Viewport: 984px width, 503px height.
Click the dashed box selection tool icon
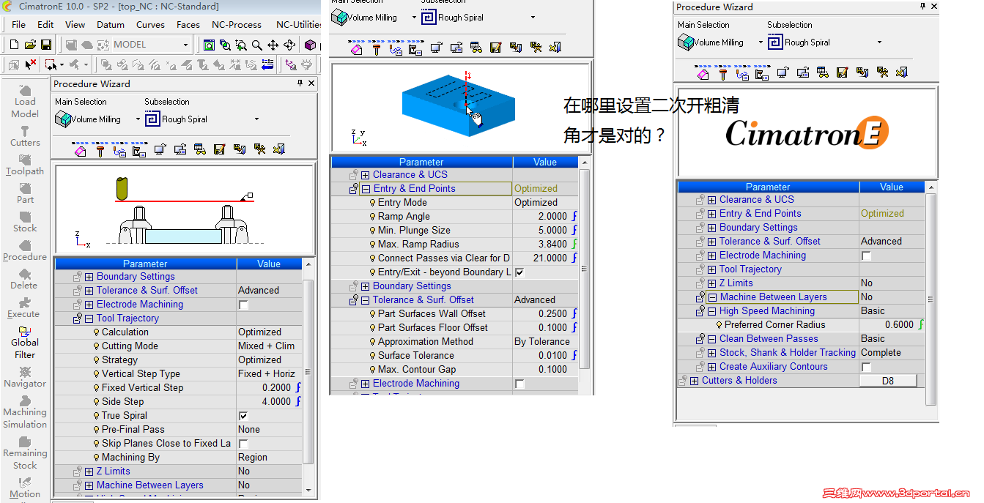tap(50, 64)
